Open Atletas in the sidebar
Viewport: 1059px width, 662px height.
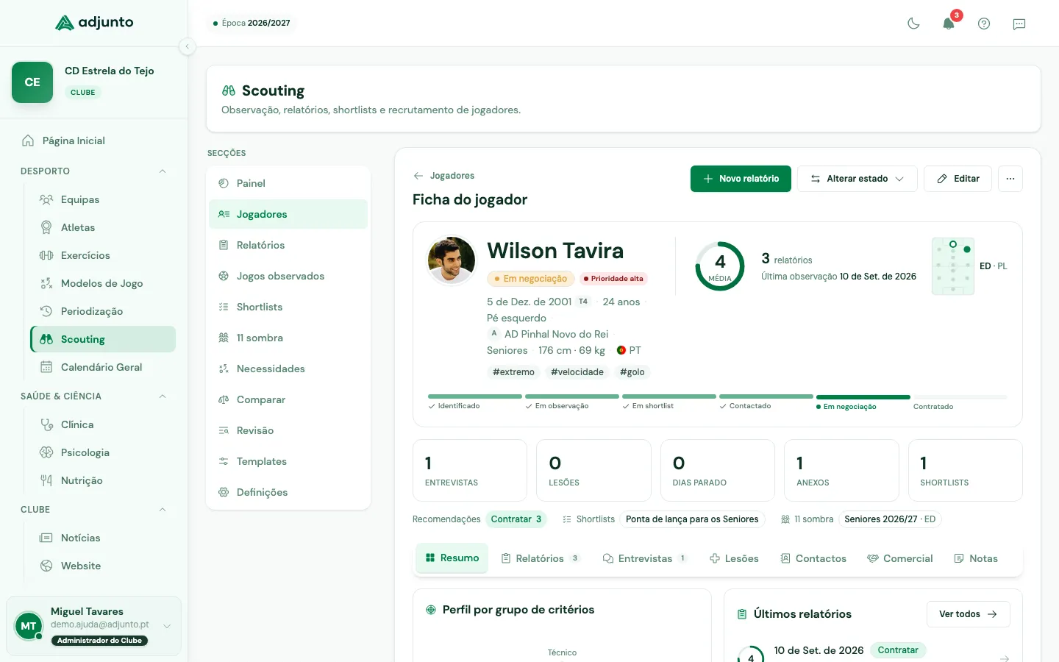click(103, 227)
